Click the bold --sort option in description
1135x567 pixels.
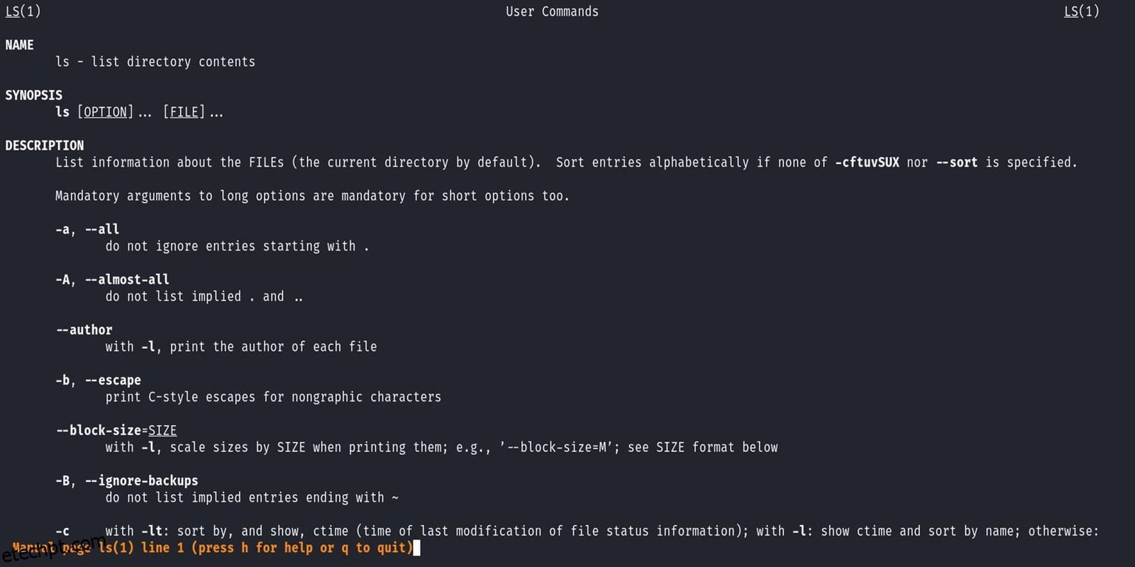pos(956,163)
